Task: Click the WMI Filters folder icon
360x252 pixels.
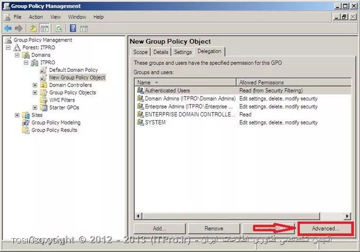Action: [44, 100]
